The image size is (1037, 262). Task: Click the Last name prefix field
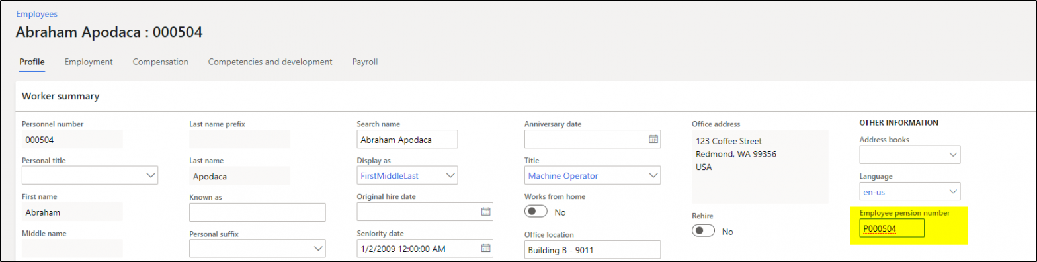pyautogui.click(x=239, y=139)
